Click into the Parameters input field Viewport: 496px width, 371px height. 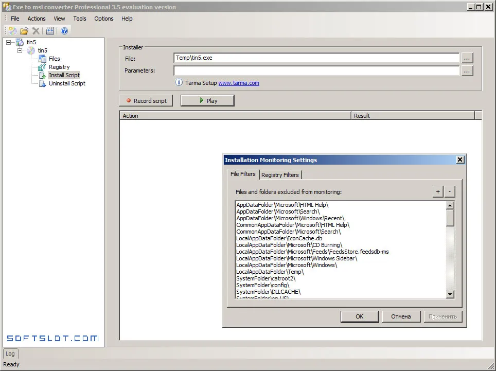tap(316, 70)
